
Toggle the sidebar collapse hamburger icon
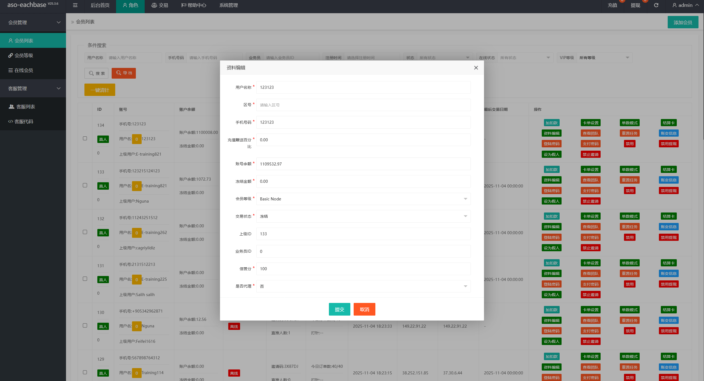75,5
